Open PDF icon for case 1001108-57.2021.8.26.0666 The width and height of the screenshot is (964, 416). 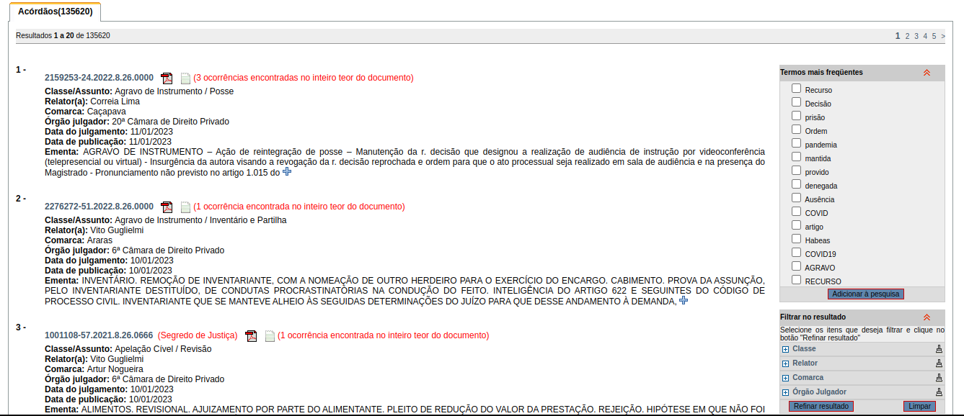point(251,336)
